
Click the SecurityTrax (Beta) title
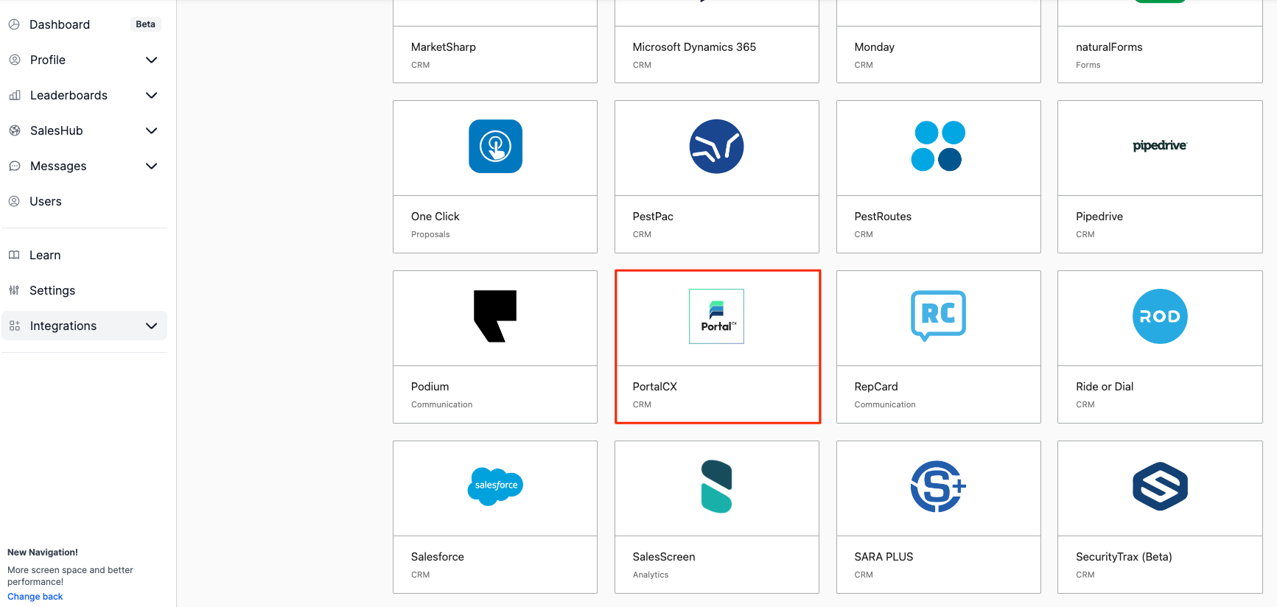(1124, 557)
